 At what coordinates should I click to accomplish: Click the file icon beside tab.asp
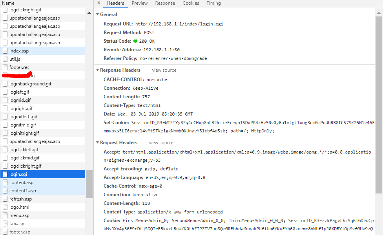click(5, 223)
